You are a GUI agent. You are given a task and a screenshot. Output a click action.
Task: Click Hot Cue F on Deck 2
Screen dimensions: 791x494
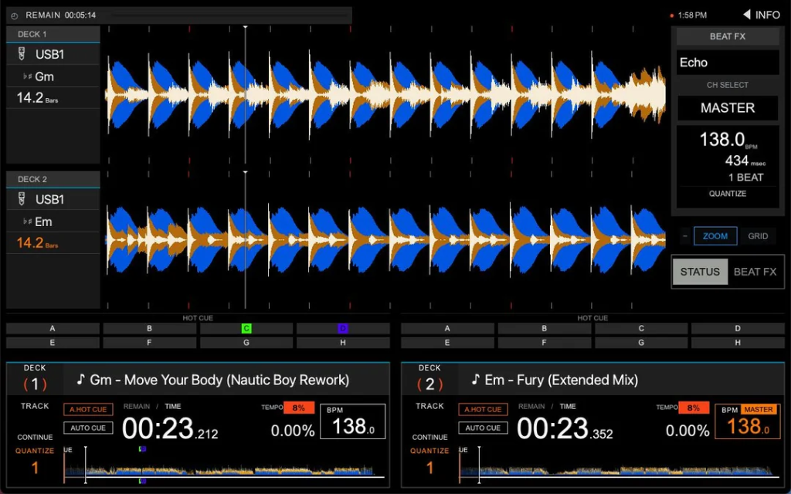(545, 343)
